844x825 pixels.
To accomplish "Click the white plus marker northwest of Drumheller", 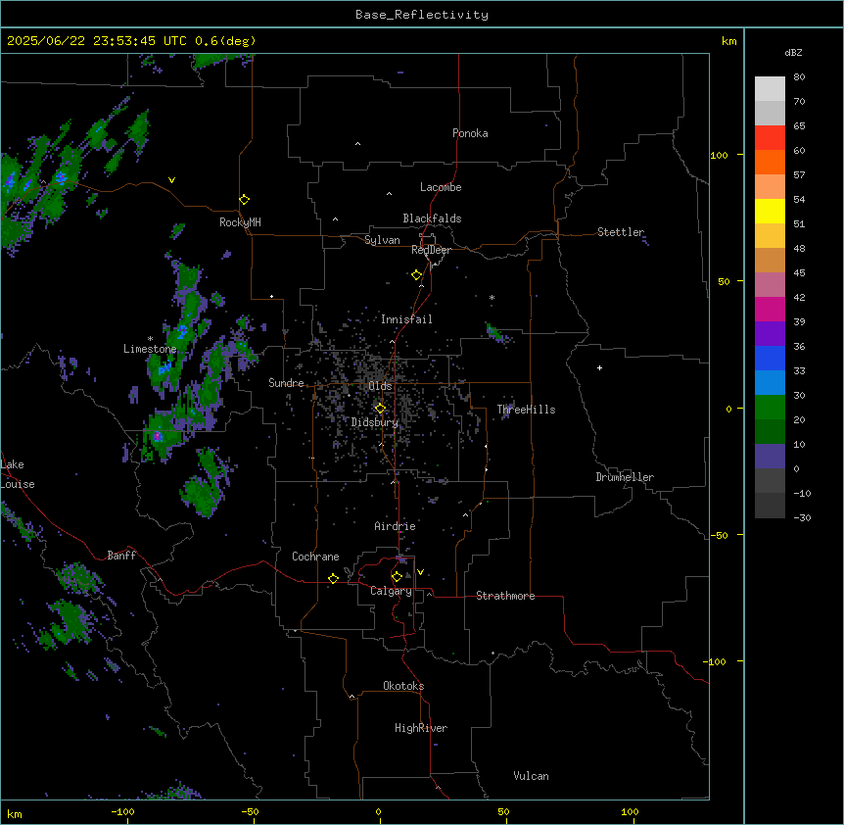I will (599, 367).
